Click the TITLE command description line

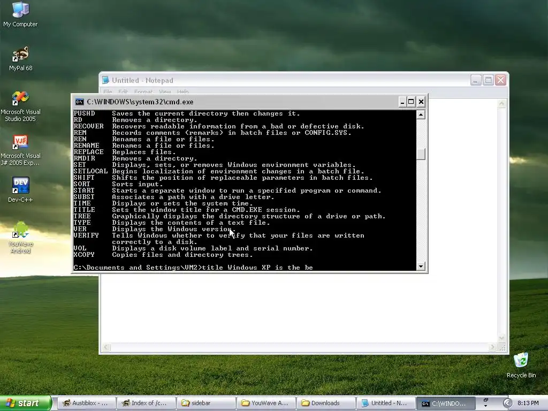coord(206,210)
